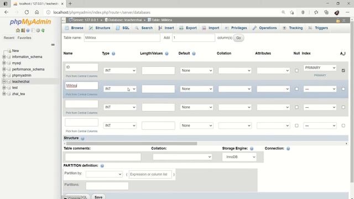Open a new browser tab with plus icon
Image resolution: width=354 pixels, height=199 pixels.
(70, 4)
